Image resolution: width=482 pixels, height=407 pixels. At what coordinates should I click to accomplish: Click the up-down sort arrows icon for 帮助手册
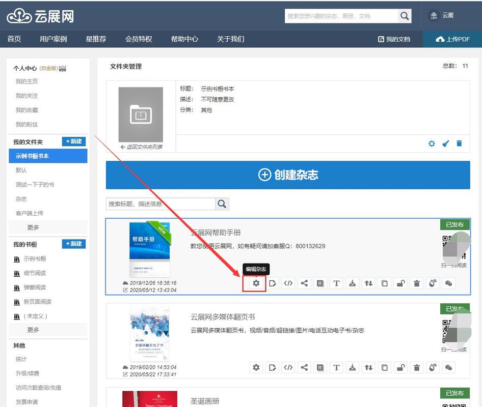[368, 283]
